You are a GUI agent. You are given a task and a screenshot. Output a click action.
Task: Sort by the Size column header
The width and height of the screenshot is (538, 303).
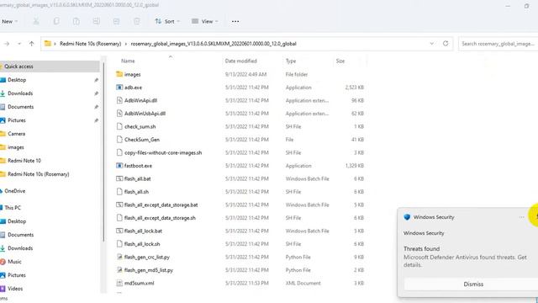(x=340, y=61)
